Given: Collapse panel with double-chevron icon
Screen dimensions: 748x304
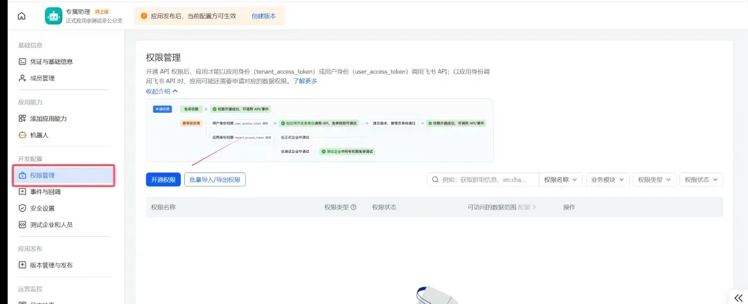Looking at the screenshot, I should [738, 297].
